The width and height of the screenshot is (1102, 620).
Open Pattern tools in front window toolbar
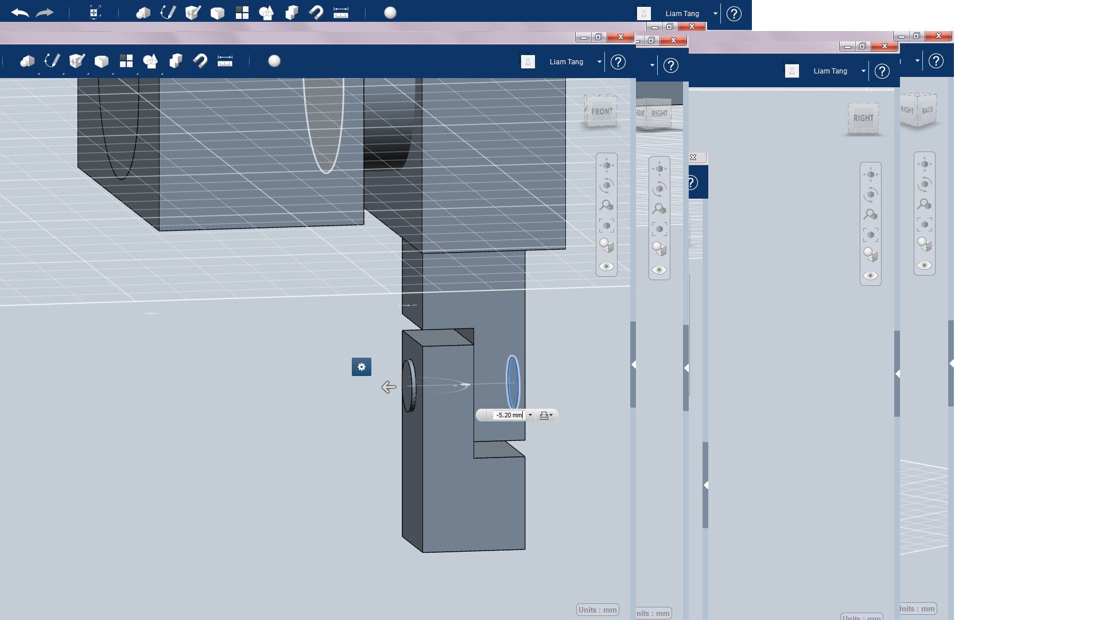[x=126, y=61]
